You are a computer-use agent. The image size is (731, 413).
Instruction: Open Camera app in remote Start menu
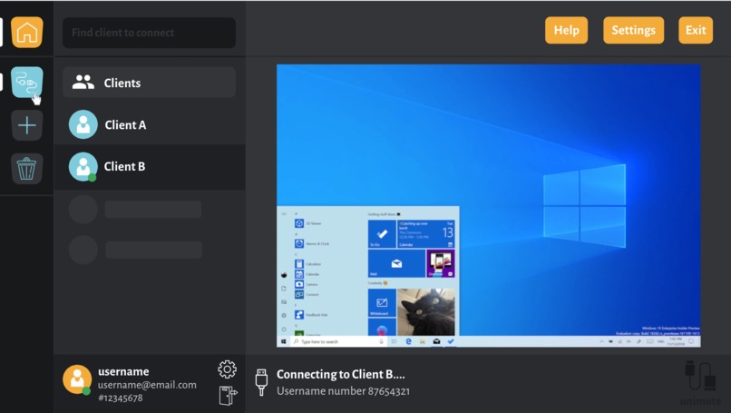pos(307,284)
